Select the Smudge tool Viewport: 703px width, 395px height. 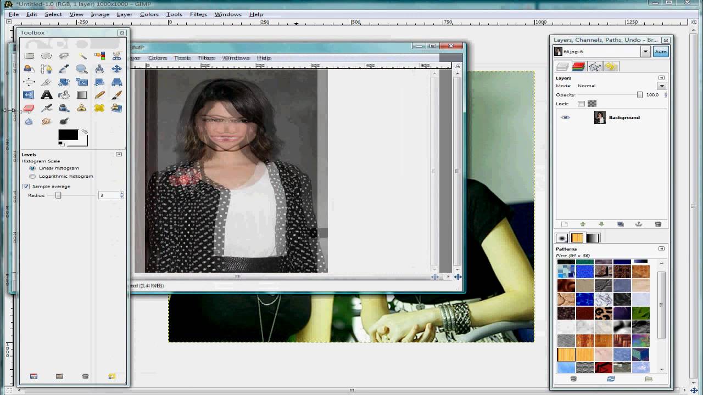click(47, 121)
